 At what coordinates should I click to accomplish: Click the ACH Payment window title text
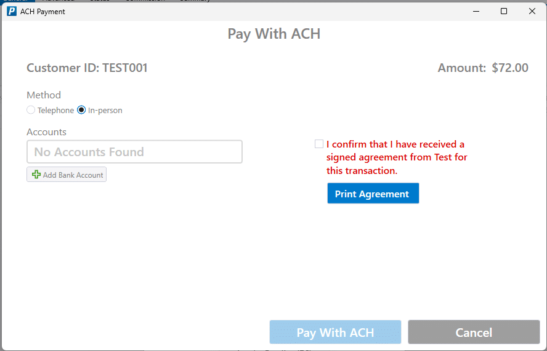point(43,12)
